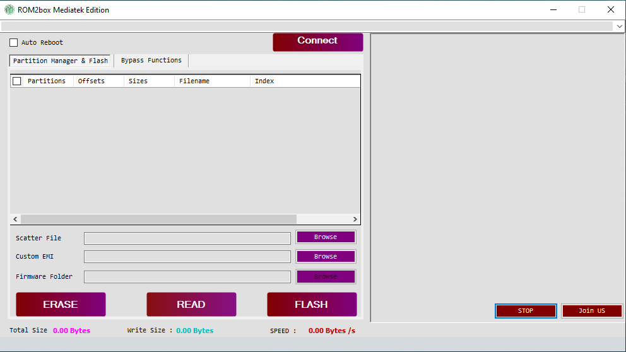
Task: Focus the Scatter File path field
Action: pyautogui.click(x=187, y=238)
